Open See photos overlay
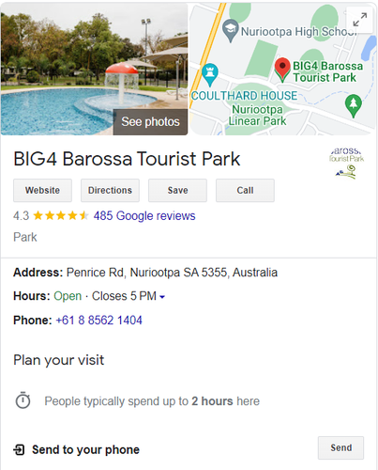This screenshot has width=378, height=470. coord(150,121)
